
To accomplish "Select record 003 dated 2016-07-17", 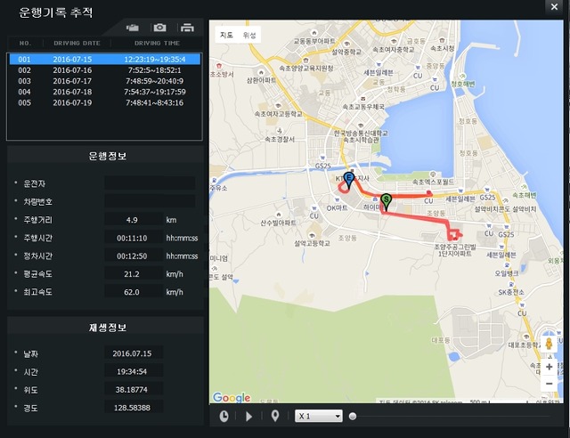I will pyautogui.click(x=105, y=81).
